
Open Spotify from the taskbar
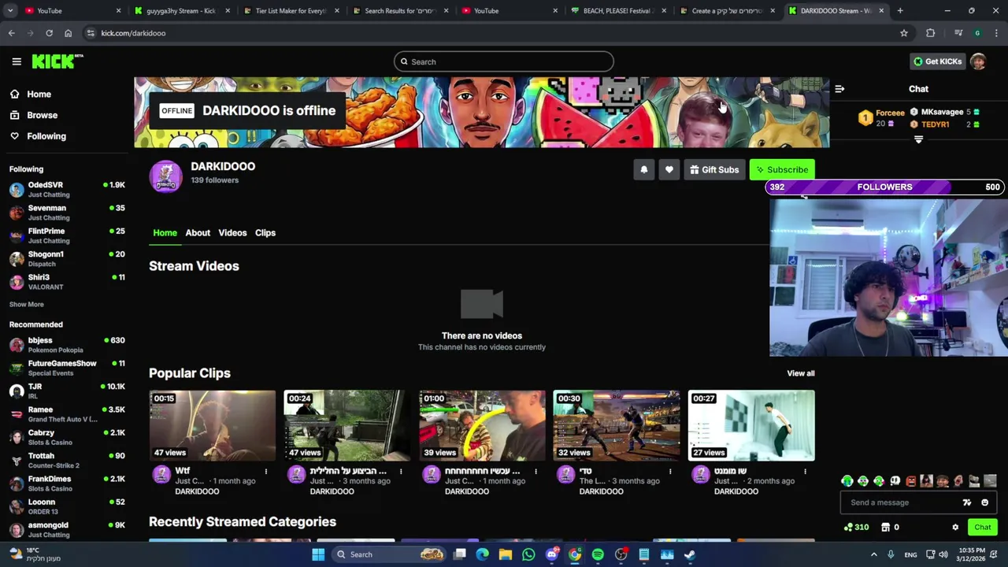tap(598, 554)
